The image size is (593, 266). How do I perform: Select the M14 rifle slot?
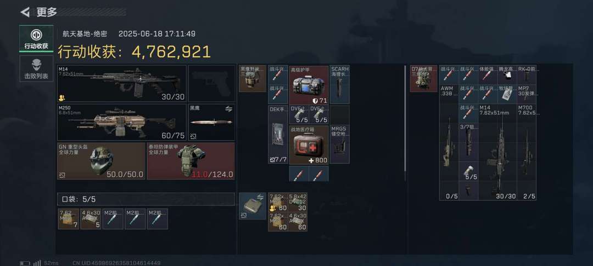122,84
